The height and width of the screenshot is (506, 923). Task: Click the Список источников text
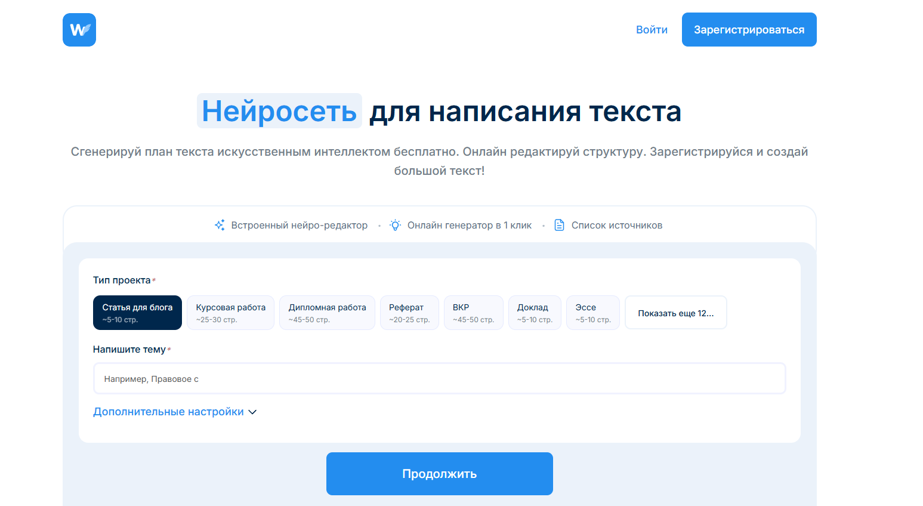(x=617, y=226)
